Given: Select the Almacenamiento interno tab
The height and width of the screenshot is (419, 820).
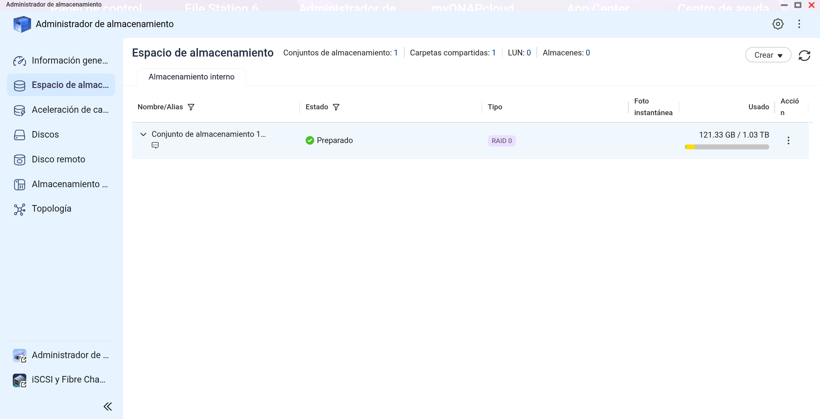Looking at the screenshot, I should (191, 77).
